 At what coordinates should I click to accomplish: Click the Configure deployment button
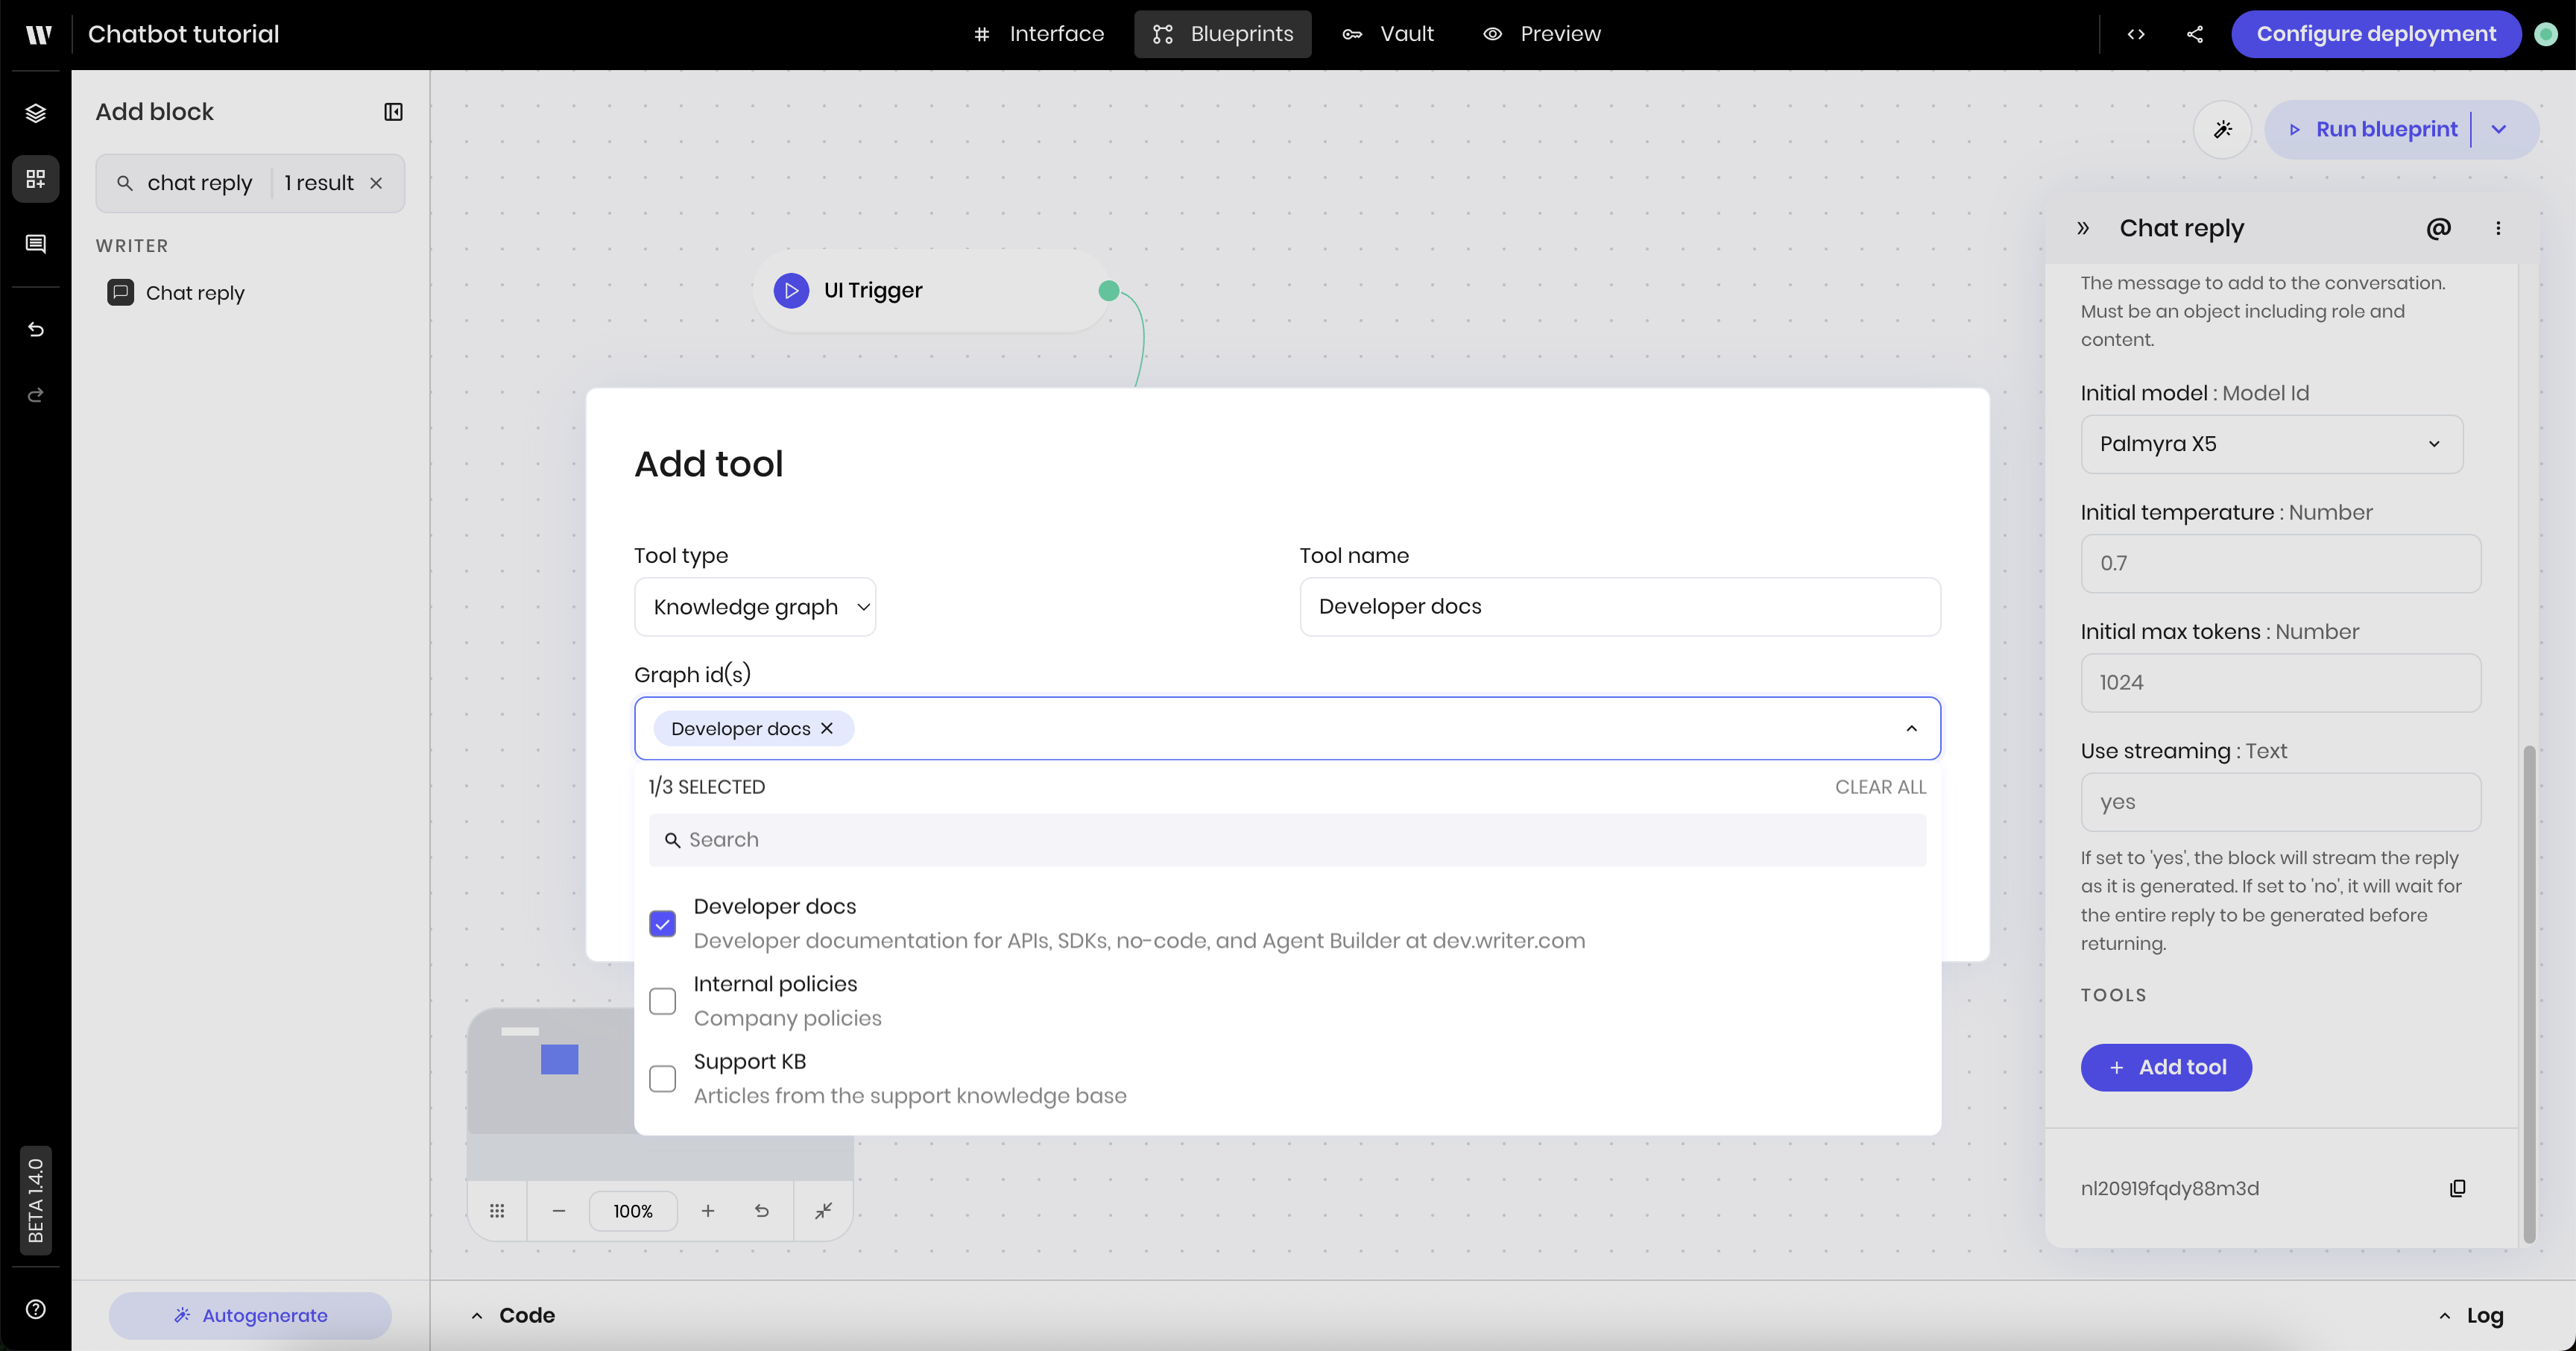(2375, 34)
